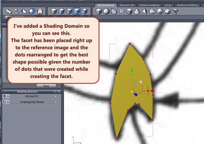This screenshot has width=204, height=144.
Task: Toggle visibility of Unassigned faces
Action: point(4,102)
